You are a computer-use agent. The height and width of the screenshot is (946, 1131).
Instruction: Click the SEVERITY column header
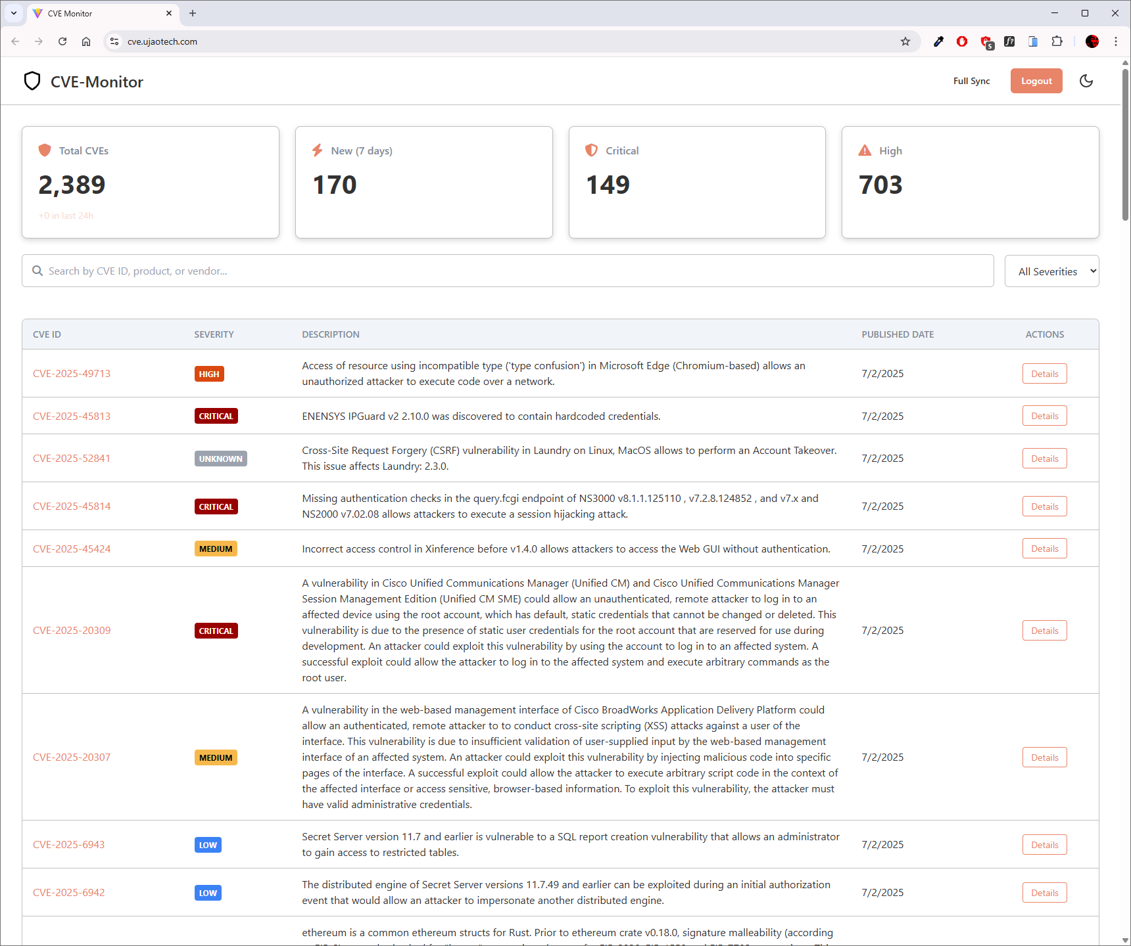coord(214,334)
